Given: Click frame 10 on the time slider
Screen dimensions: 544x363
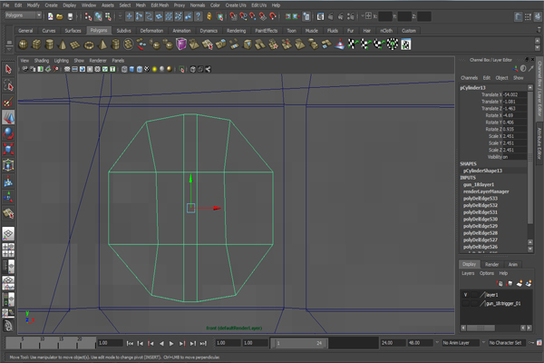Looking at the screenshot, I should 40,343.
